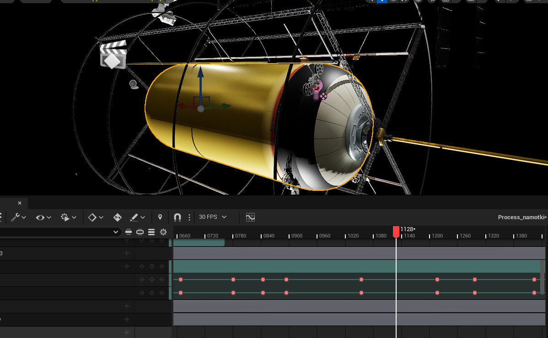Screen dimensions: 548x338
Task: Open the Curve Editor
Action: click(x=250, y=217)
